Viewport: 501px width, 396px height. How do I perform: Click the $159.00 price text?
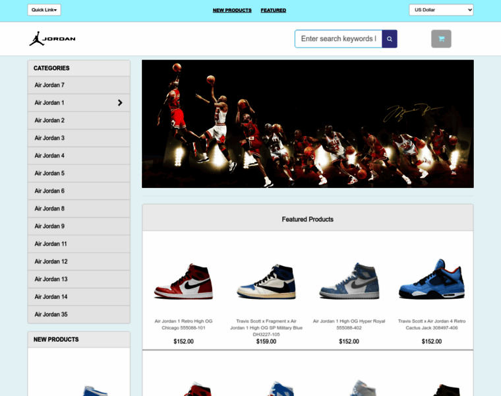click(x=266, y=341)
